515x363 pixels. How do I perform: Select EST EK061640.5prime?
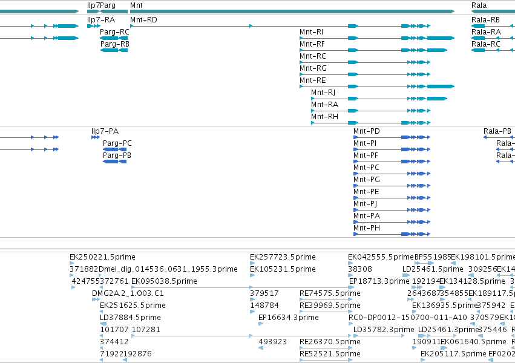coord(473,342)
